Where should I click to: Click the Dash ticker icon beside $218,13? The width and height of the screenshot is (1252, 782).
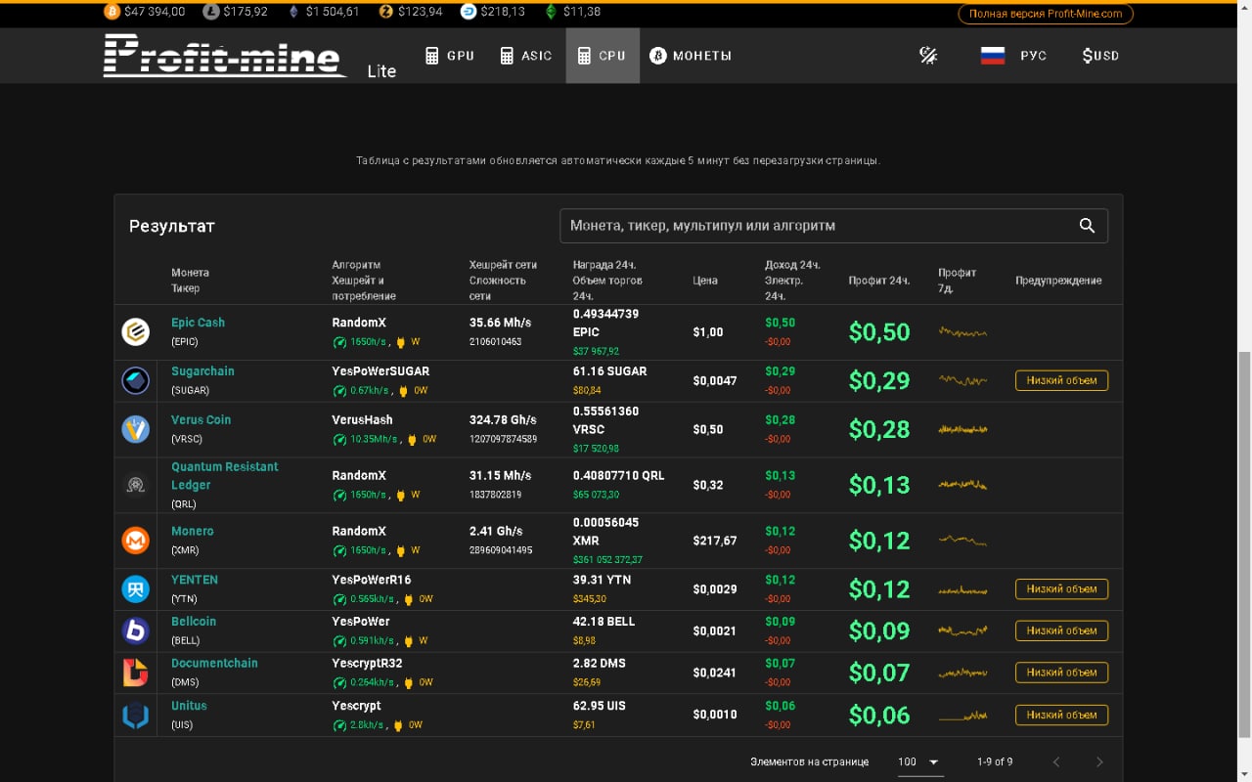(x=469, y=12)
